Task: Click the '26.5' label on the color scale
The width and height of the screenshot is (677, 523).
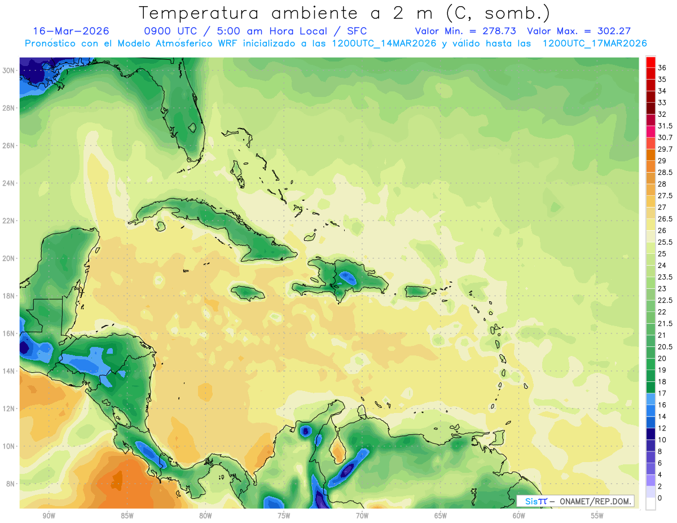Action: [x=665, y=219]
